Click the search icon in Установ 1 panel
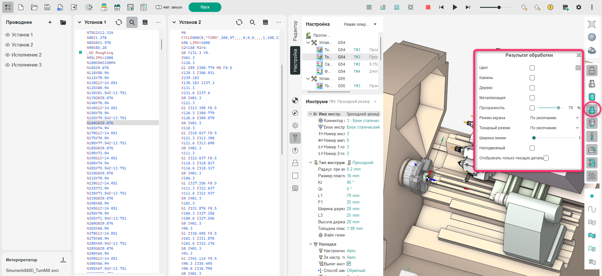This screenshot has width=602, height=276. coord(132,22)
